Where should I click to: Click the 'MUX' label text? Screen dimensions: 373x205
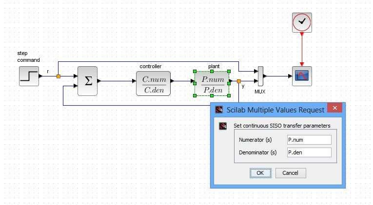click(x=260, y=92)
